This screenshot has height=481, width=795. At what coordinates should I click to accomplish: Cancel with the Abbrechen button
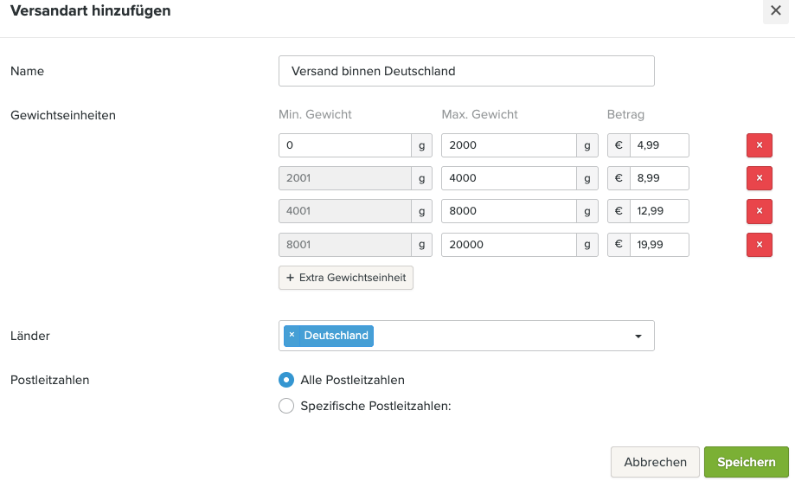[x=655, y=462]
